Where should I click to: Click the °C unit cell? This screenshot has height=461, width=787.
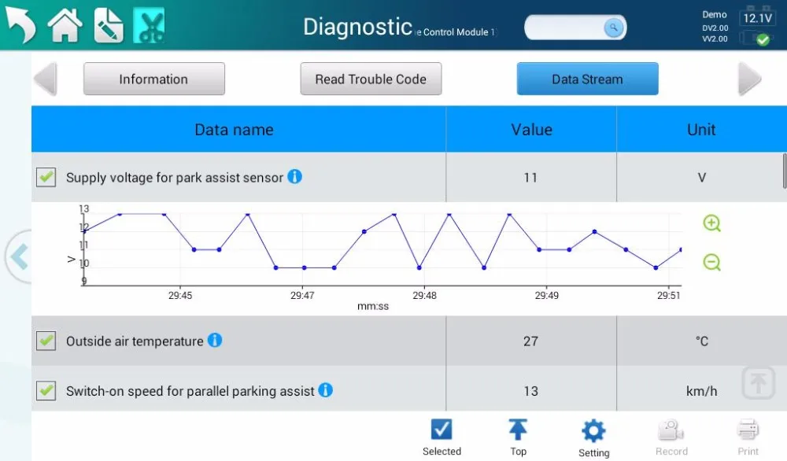click(x=702, y=341)
